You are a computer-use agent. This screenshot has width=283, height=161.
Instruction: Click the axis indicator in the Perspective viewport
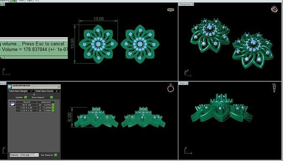point(188,73)
